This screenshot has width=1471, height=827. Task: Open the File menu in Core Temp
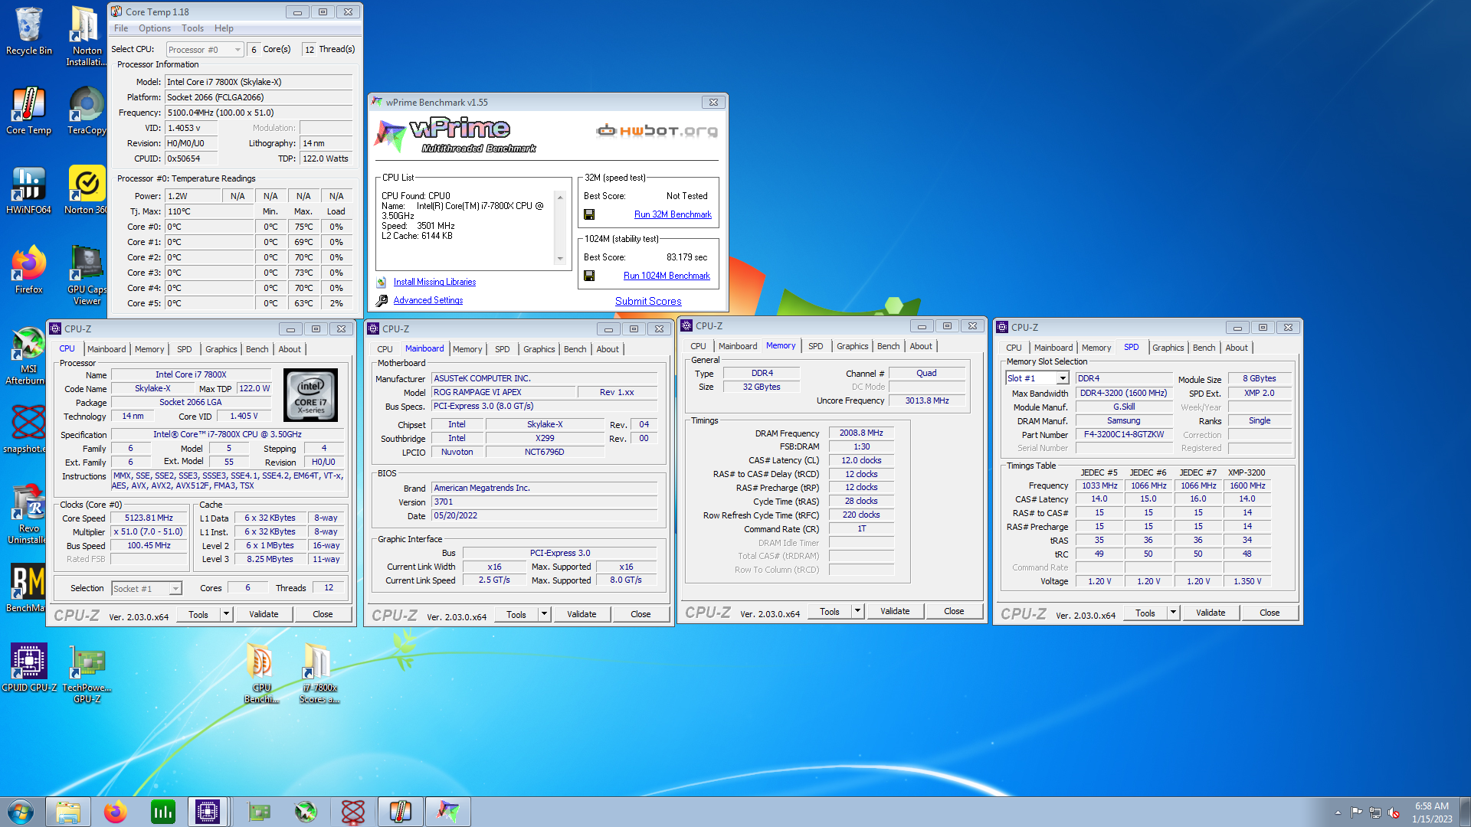coord(121,28)
